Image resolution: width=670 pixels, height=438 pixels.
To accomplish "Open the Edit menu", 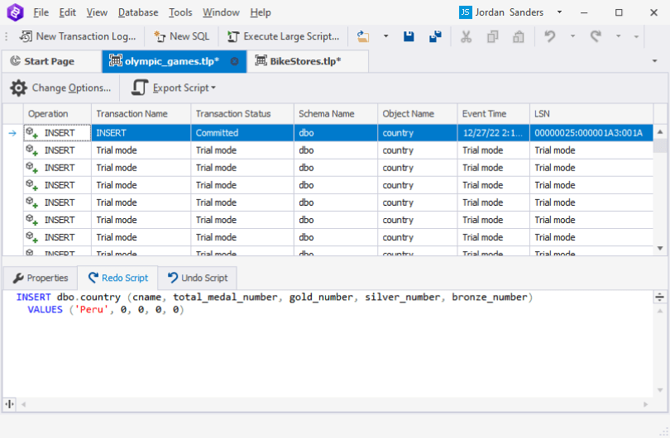I will (x=68, y=12).
